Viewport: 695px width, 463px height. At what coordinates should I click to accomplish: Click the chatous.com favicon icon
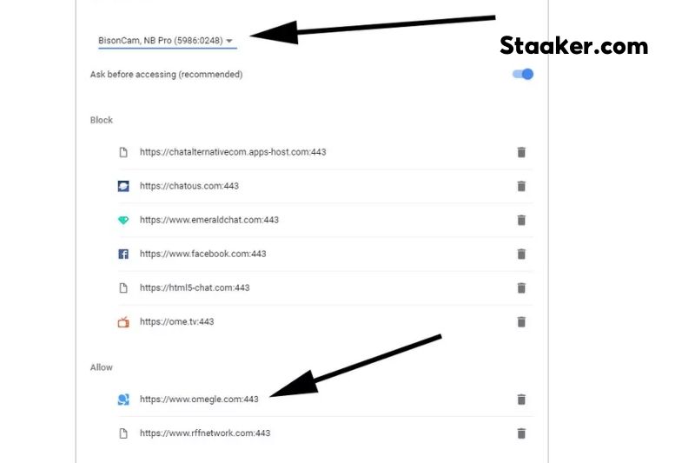tap(123, 186)
